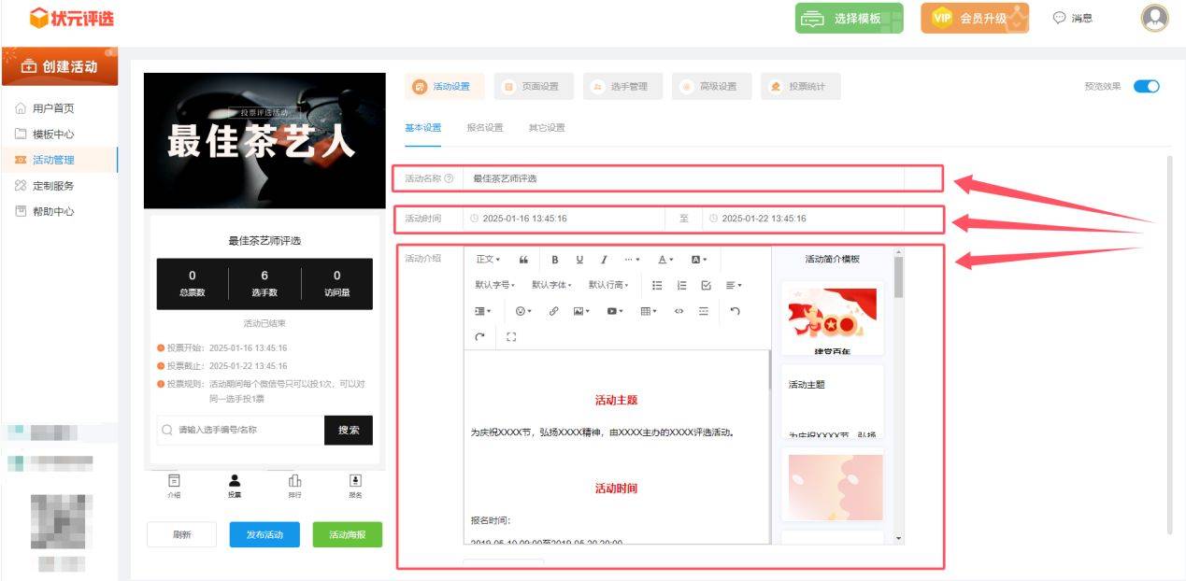The image size is (1186, 581).
Task: Click the user avatar icon at top right
Action: tap(1155, 18)
